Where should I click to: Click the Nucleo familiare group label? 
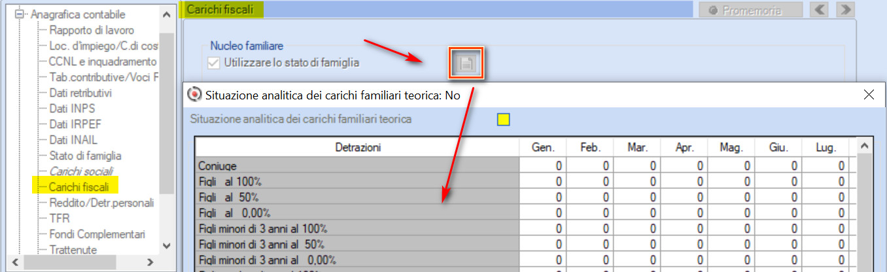247,46
